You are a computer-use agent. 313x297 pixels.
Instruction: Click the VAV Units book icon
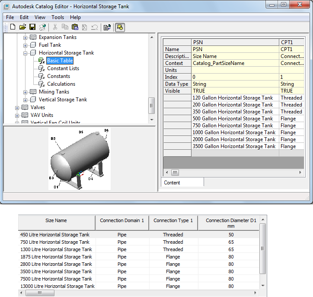pos(25,115)
